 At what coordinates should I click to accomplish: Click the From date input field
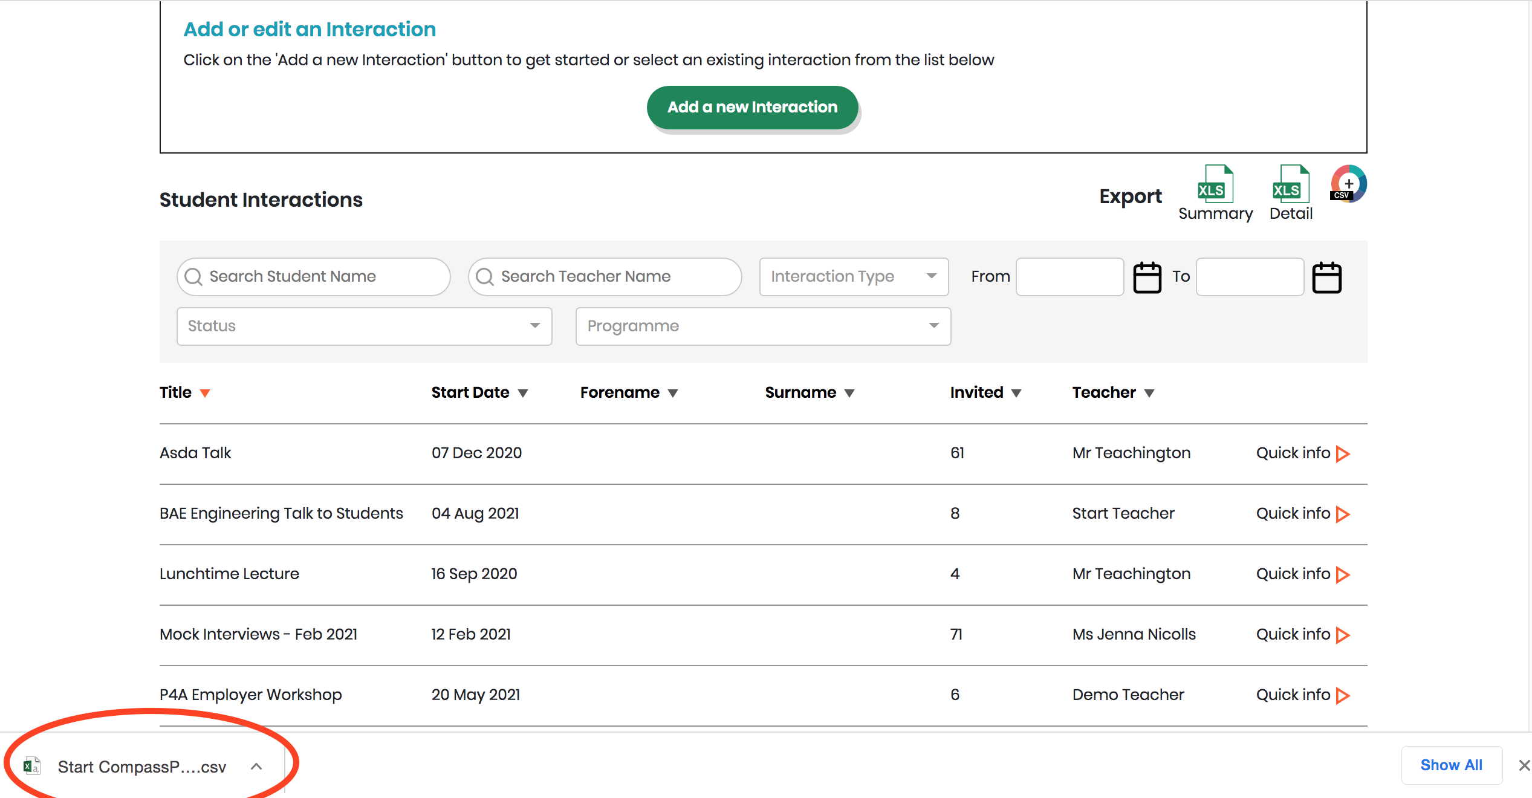point(1070,277)
